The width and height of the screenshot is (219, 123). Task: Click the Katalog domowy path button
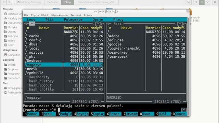[29, 2]
